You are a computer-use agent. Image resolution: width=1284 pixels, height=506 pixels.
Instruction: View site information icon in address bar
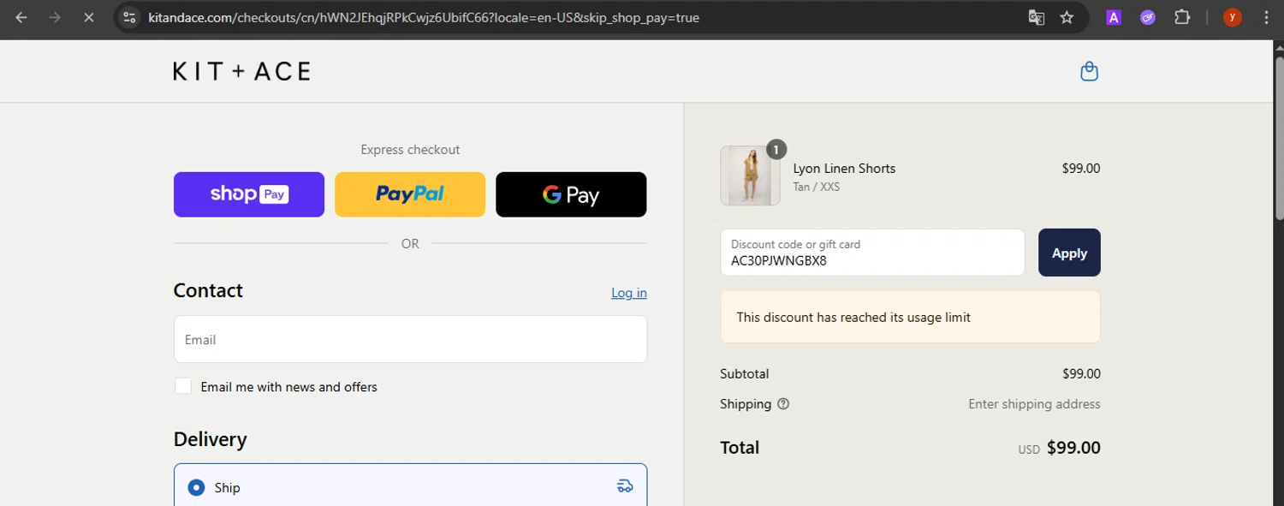coord(129,17)
